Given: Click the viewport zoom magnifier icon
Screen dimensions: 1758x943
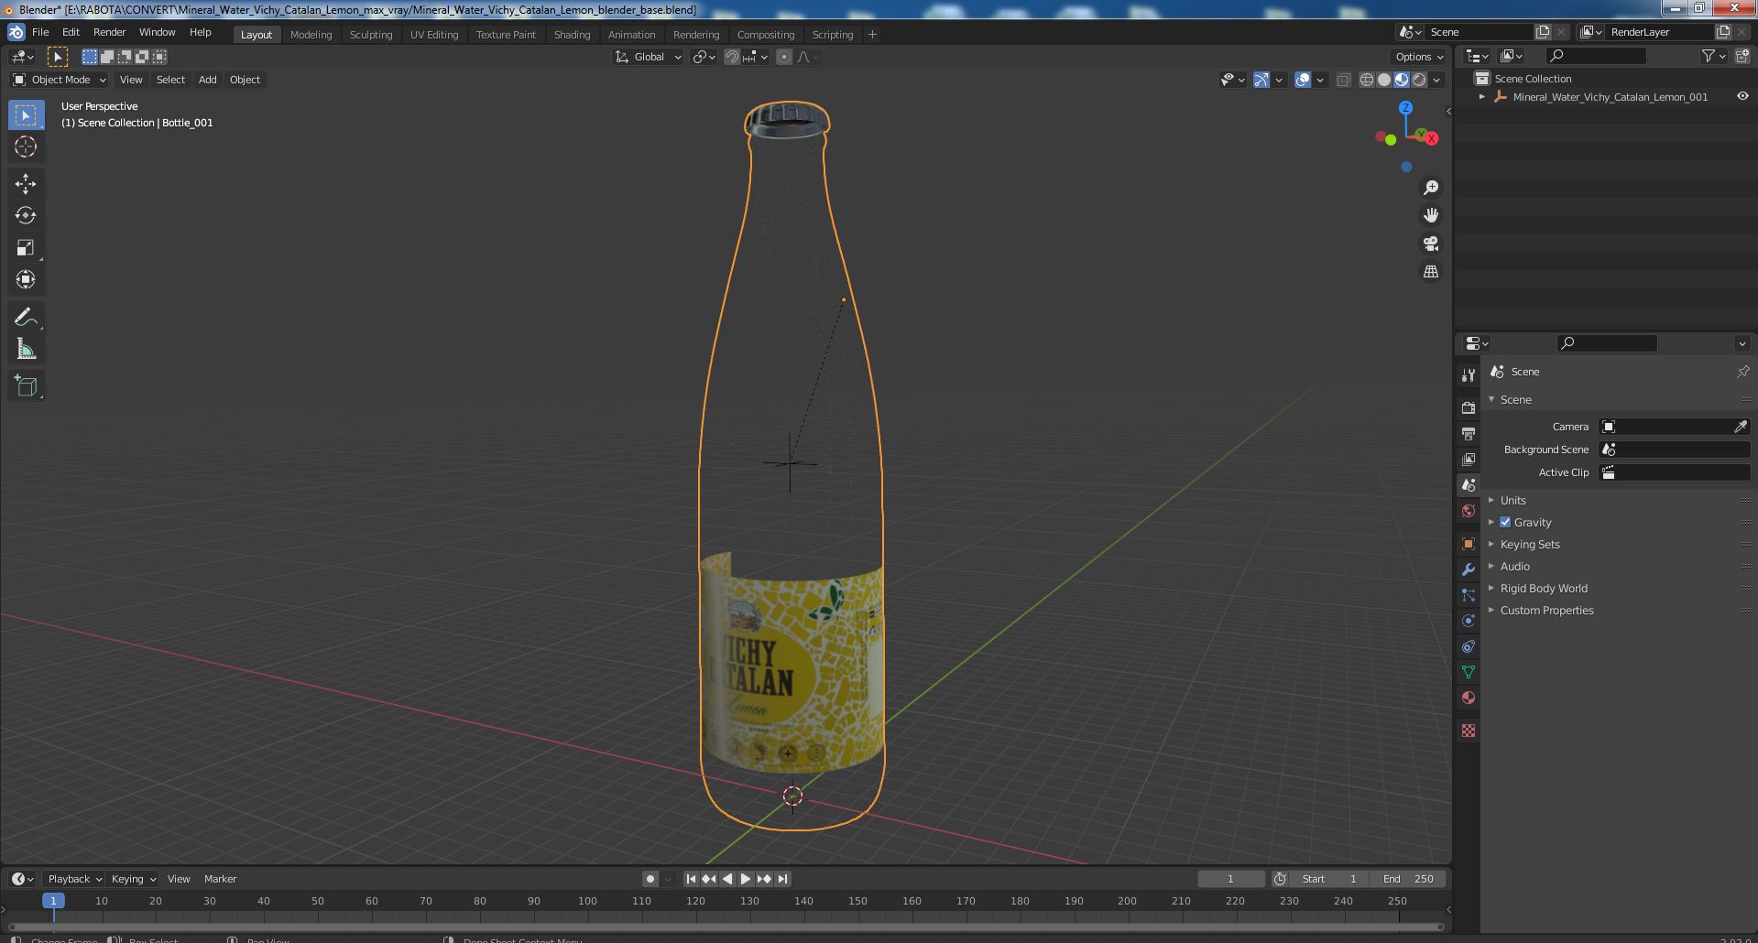Looking at the screenshot, I should 1431,188.
